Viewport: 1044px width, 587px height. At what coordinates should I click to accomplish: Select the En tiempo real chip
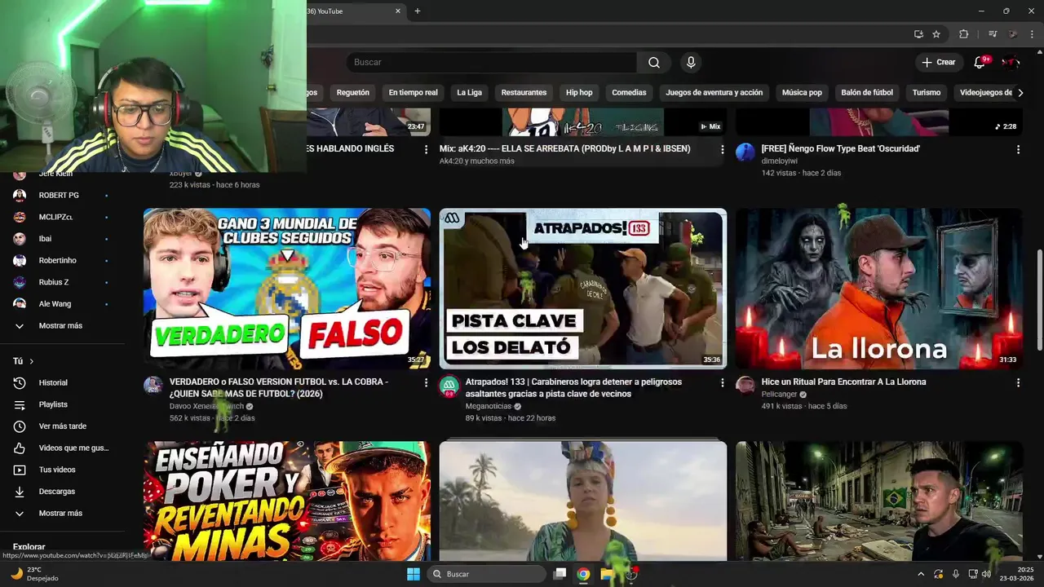[413, 93]
